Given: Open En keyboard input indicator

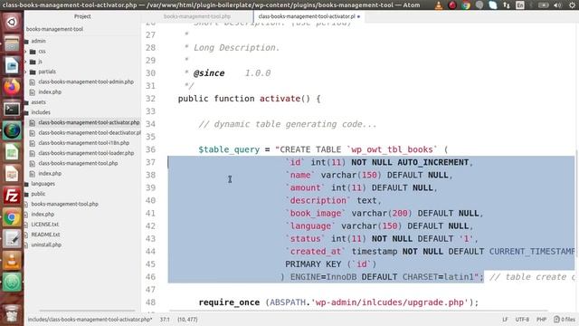Looking at the screenshot, I should coord(520,5).
